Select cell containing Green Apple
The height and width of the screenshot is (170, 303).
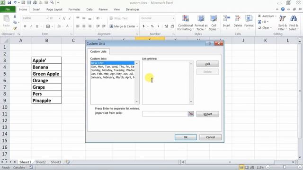[46, 74]
